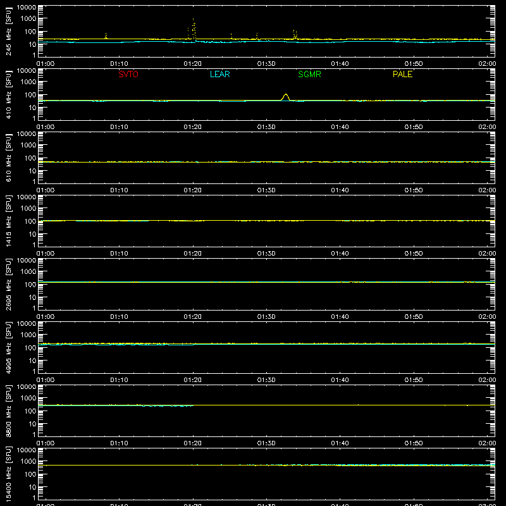Click the green SGMR legend label

309,74
